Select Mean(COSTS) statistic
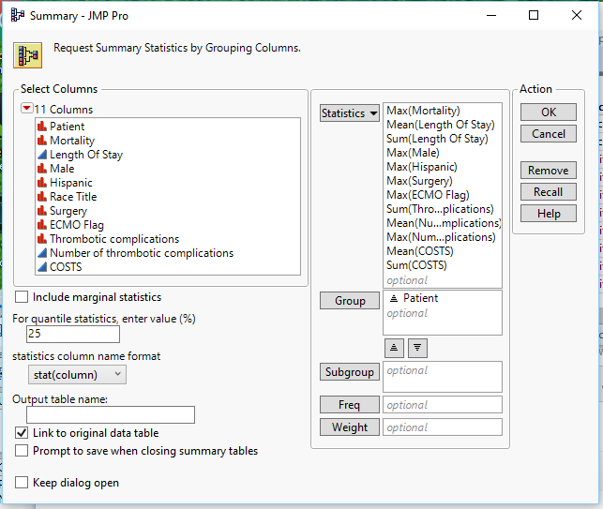The width and height of the screenshot is (603, 509). (420, 251)
